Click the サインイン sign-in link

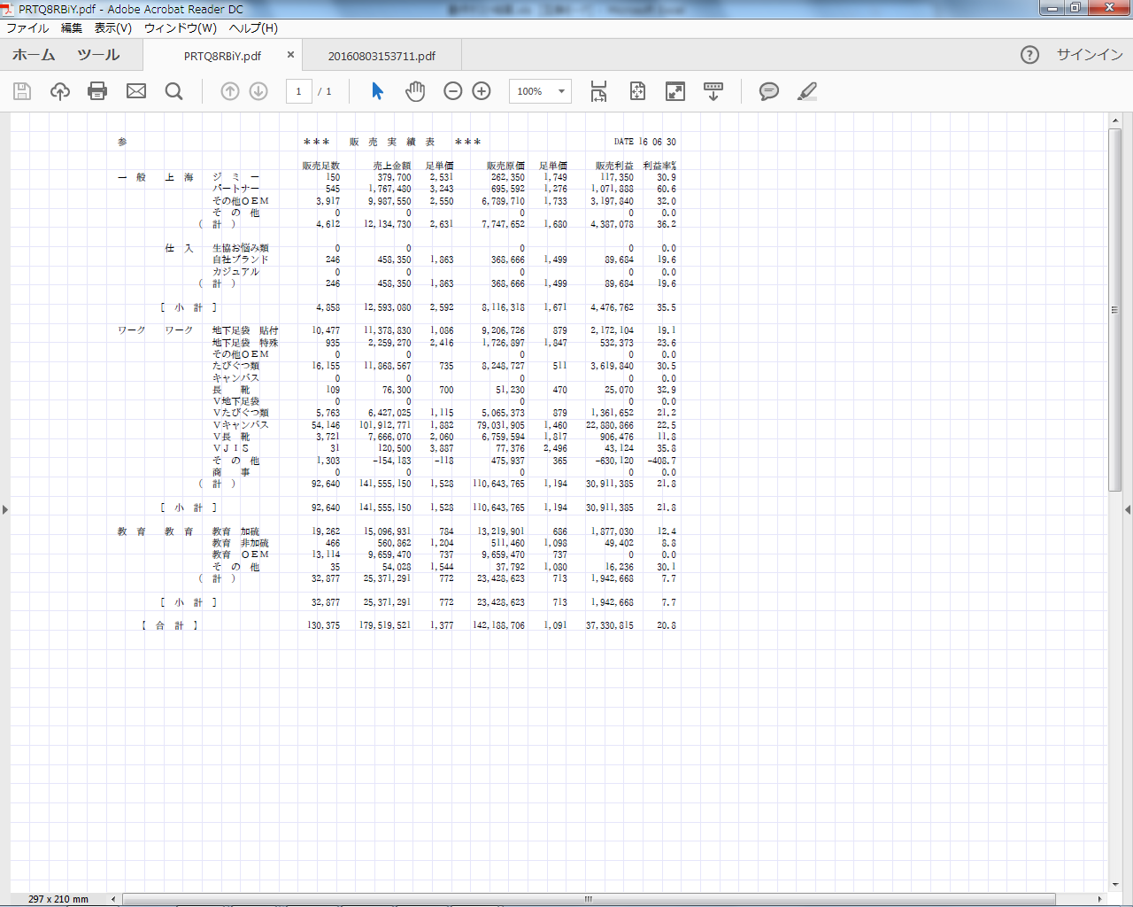pos(1090,55)
